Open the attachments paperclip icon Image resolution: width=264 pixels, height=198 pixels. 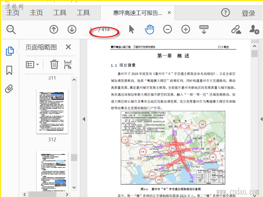9,89
